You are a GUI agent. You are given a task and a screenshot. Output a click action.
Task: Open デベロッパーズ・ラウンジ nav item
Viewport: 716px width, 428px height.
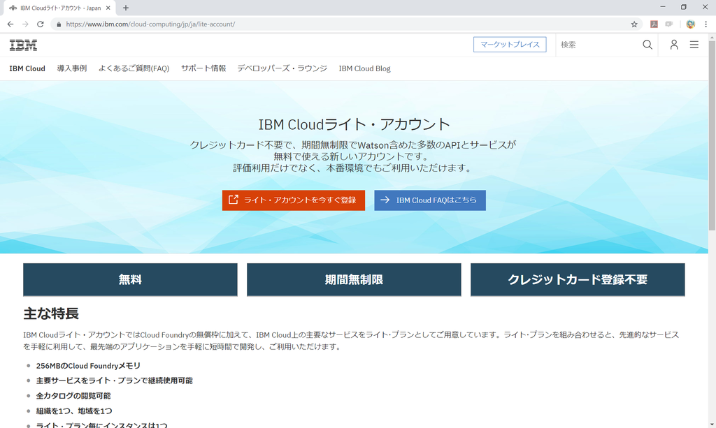(282, 68)
